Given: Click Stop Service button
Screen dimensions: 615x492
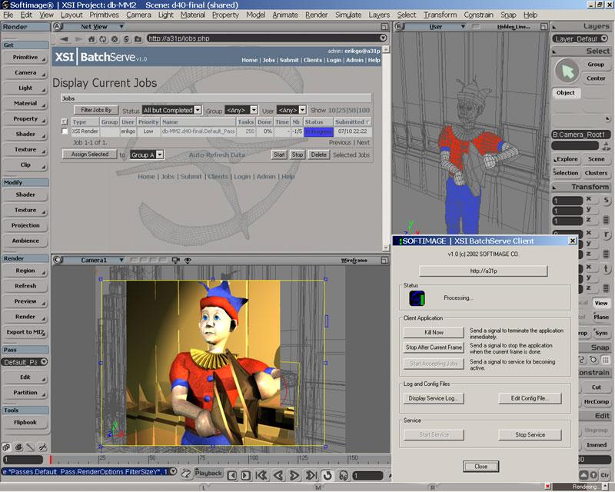Looking at the screenshot, I should 530,434.
